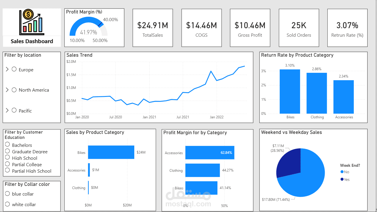The width and height of the screenshot is (377, 212).
Task: Choose Bachelors education filter
Action: (8, 144)
